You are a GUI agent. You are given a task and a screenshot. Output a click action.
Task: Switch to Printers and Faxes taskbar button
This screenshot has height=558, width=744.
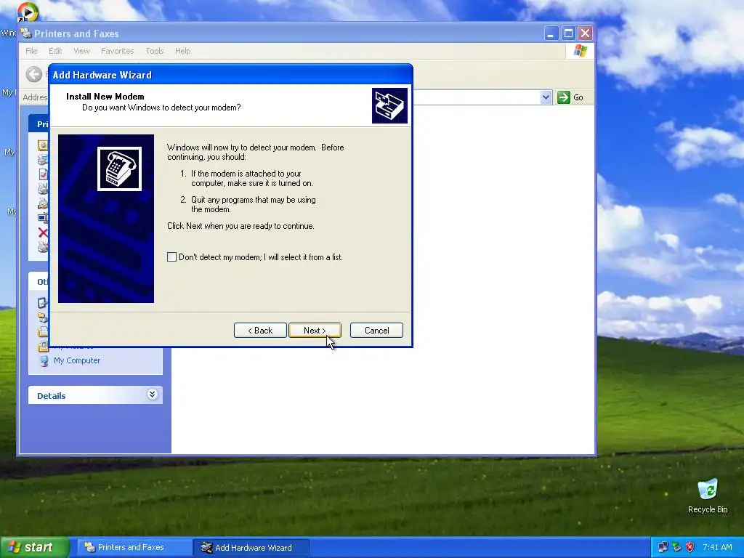134,548
